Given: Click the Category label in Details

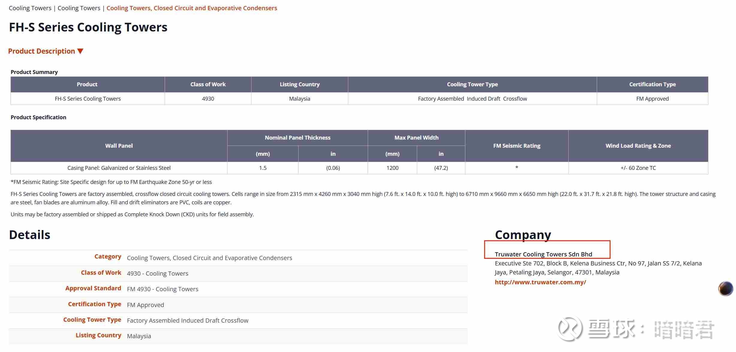Looking at the screenshot, I should click(108, 256).
